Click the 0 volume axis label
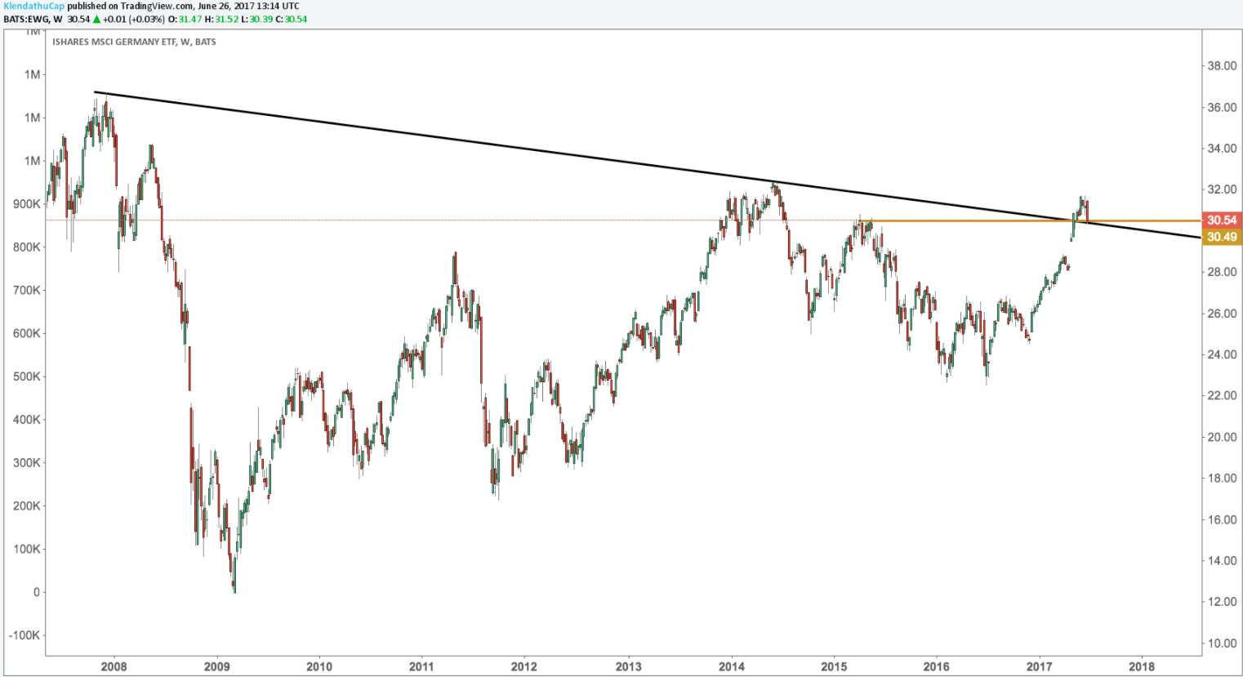 [36, 592]
